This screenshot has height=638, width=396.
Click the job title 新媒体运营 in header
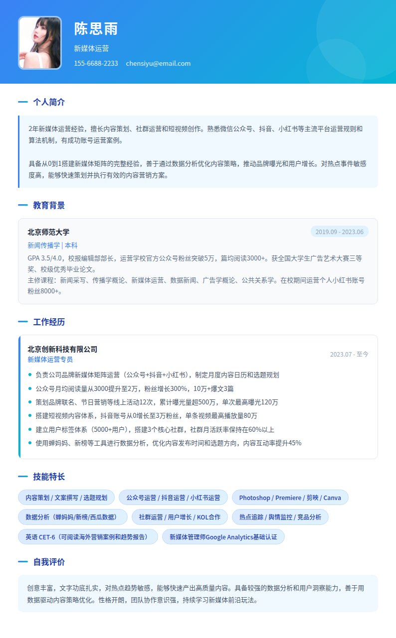[92, 49]
